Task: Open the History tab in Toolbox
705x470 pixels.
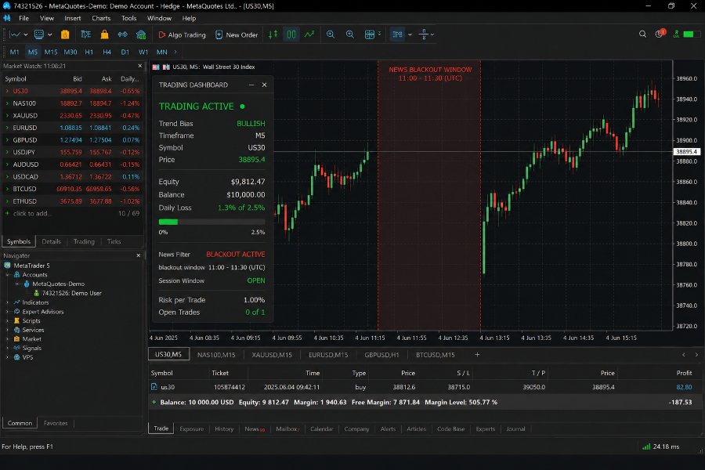Action: coord(224,429)
